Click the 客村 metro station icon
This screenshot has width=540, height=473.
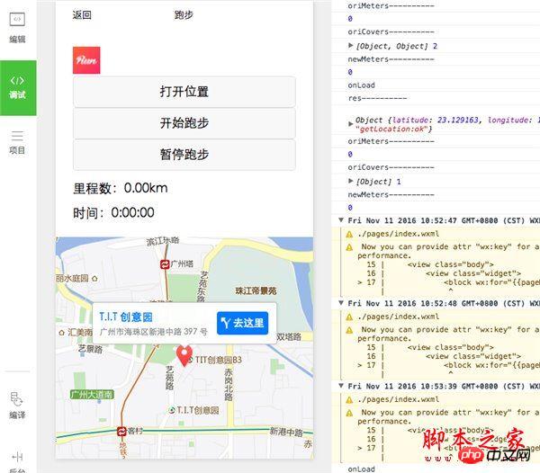coord(123,433)
